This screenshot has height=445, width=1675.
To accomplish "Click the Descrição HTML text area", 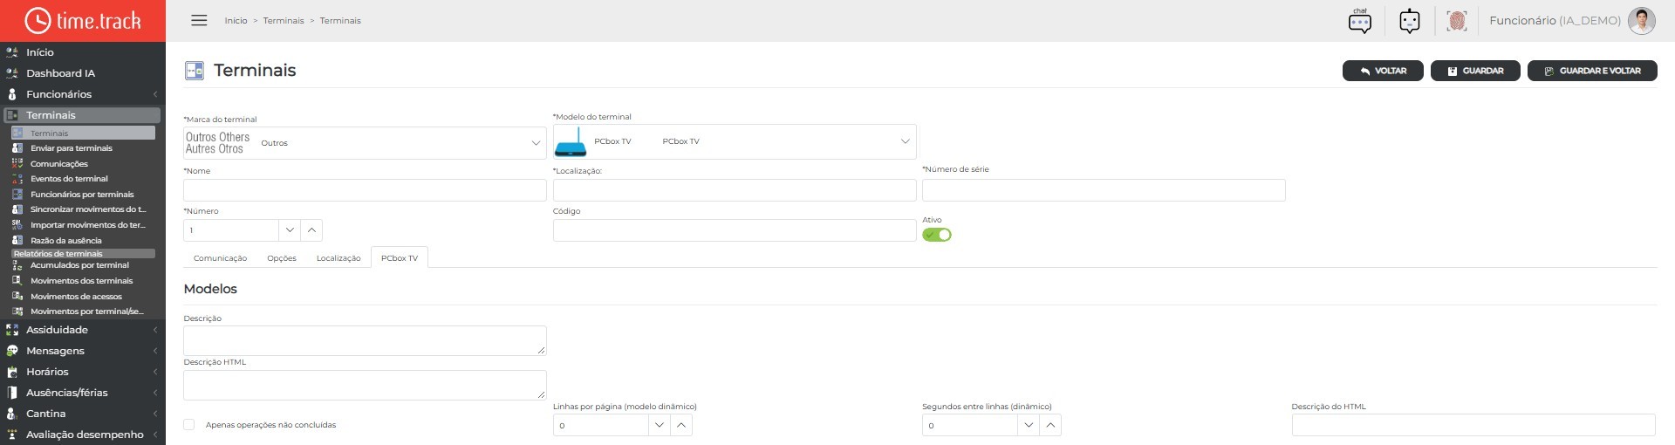I will 365,385.
